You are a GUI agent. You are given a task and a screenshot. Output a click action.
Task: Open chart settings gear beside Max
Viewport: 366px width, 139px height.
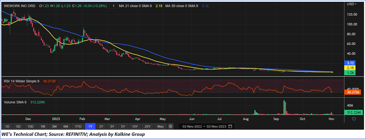170,127
